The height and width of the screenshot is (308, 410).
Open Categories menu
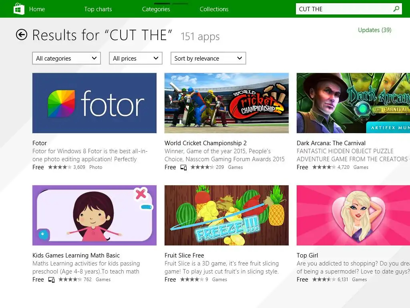tap(156, 9)
